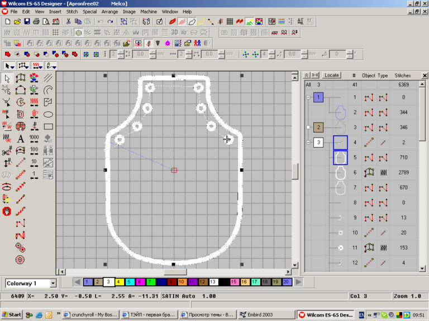Open the Colorway 1 dropdown

point(53,284)
